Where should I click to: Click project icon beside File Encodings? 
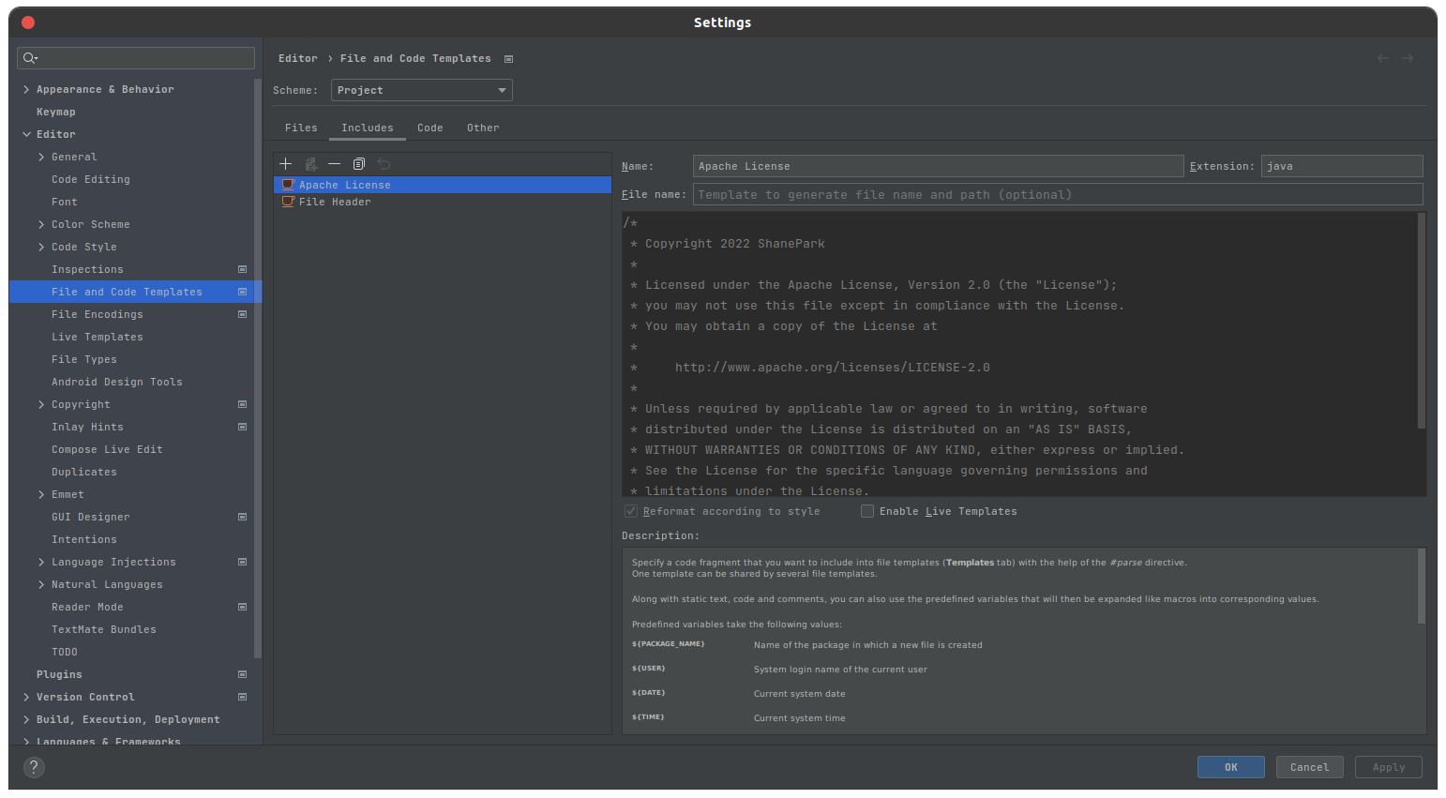point(242,314)
